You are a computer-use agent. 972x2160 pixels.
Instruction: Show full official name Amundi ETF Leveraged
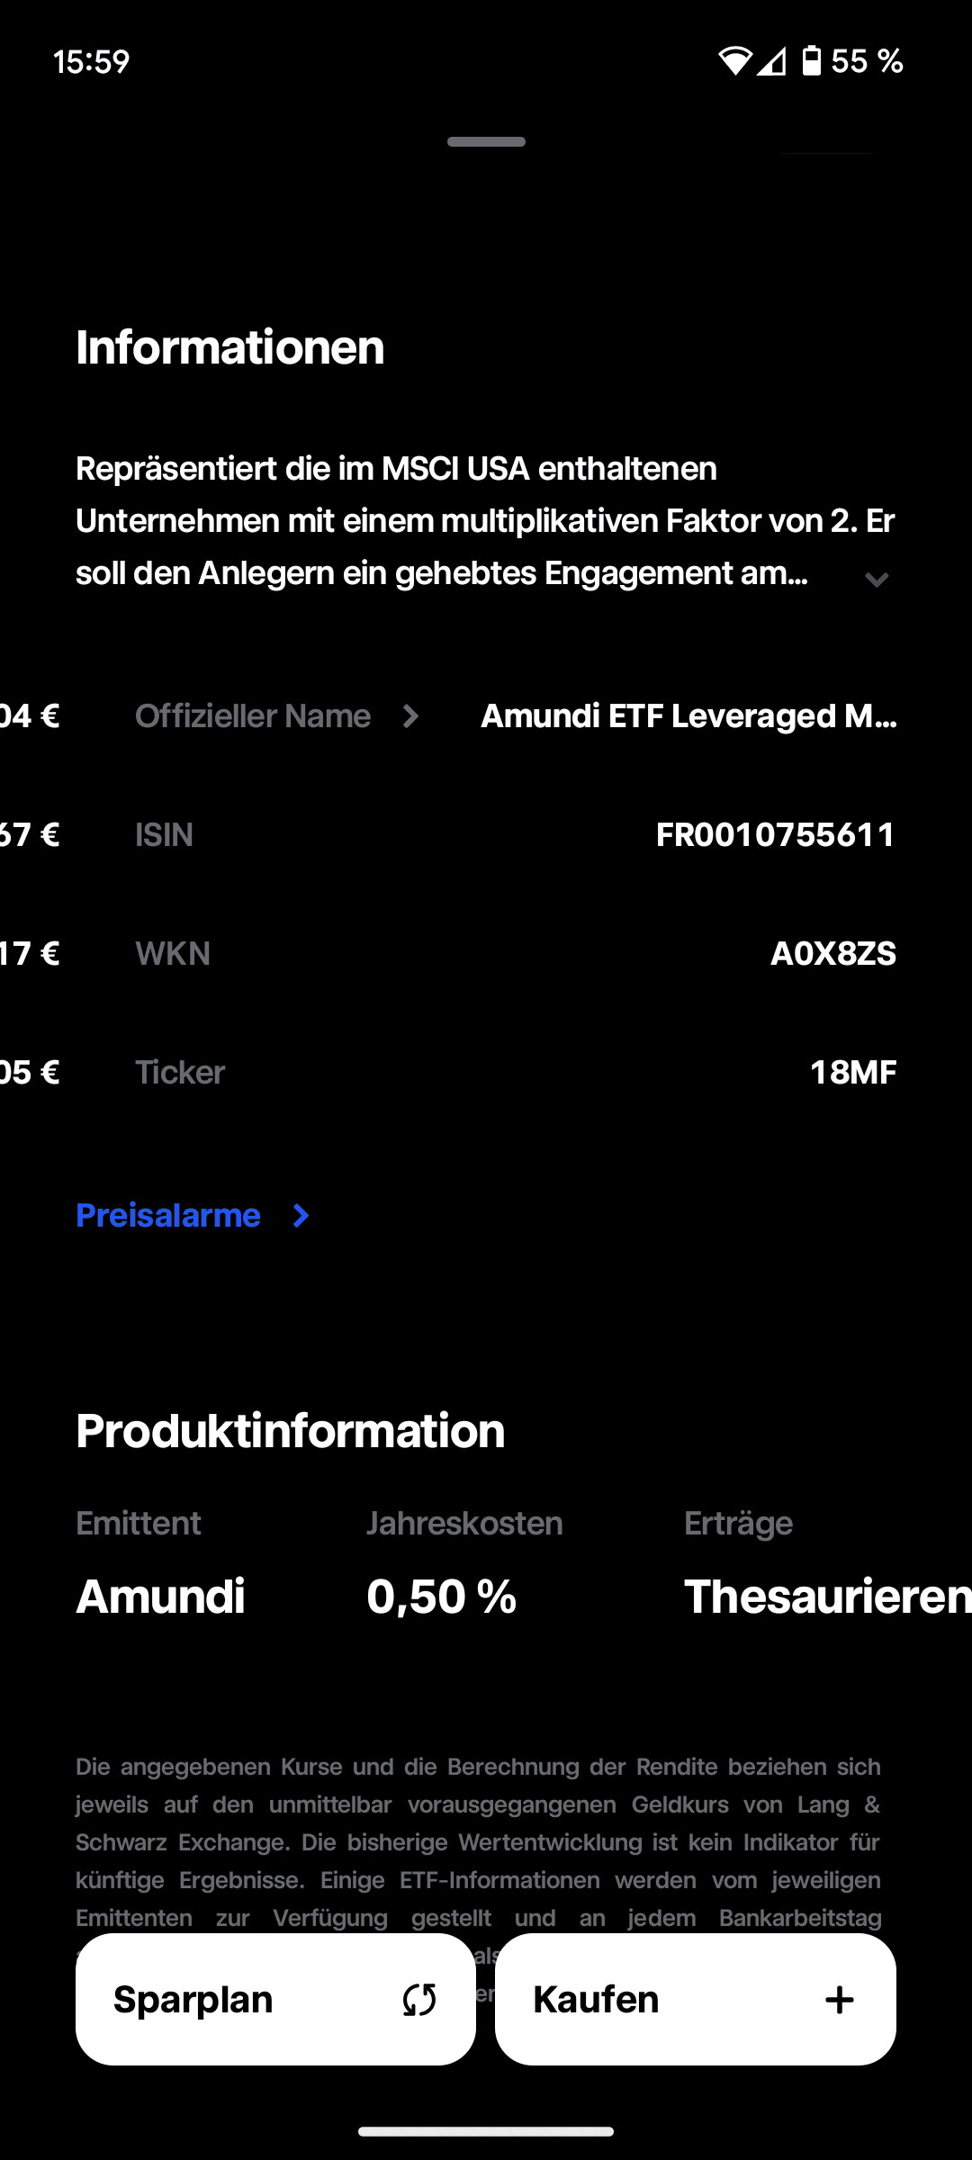(688, 716)
